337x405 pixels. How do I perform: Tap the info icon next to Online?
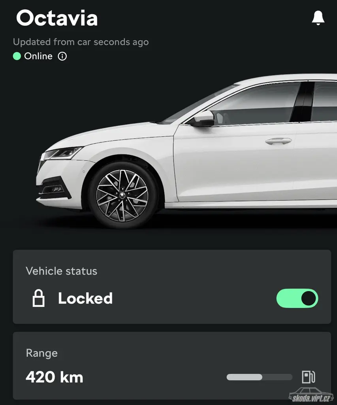pos(62,56)
